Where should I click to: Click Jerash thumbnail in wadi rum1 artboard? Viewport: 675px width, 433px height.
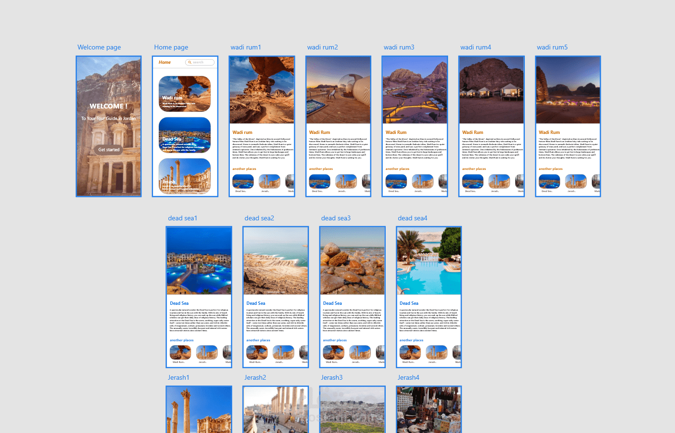270,181
